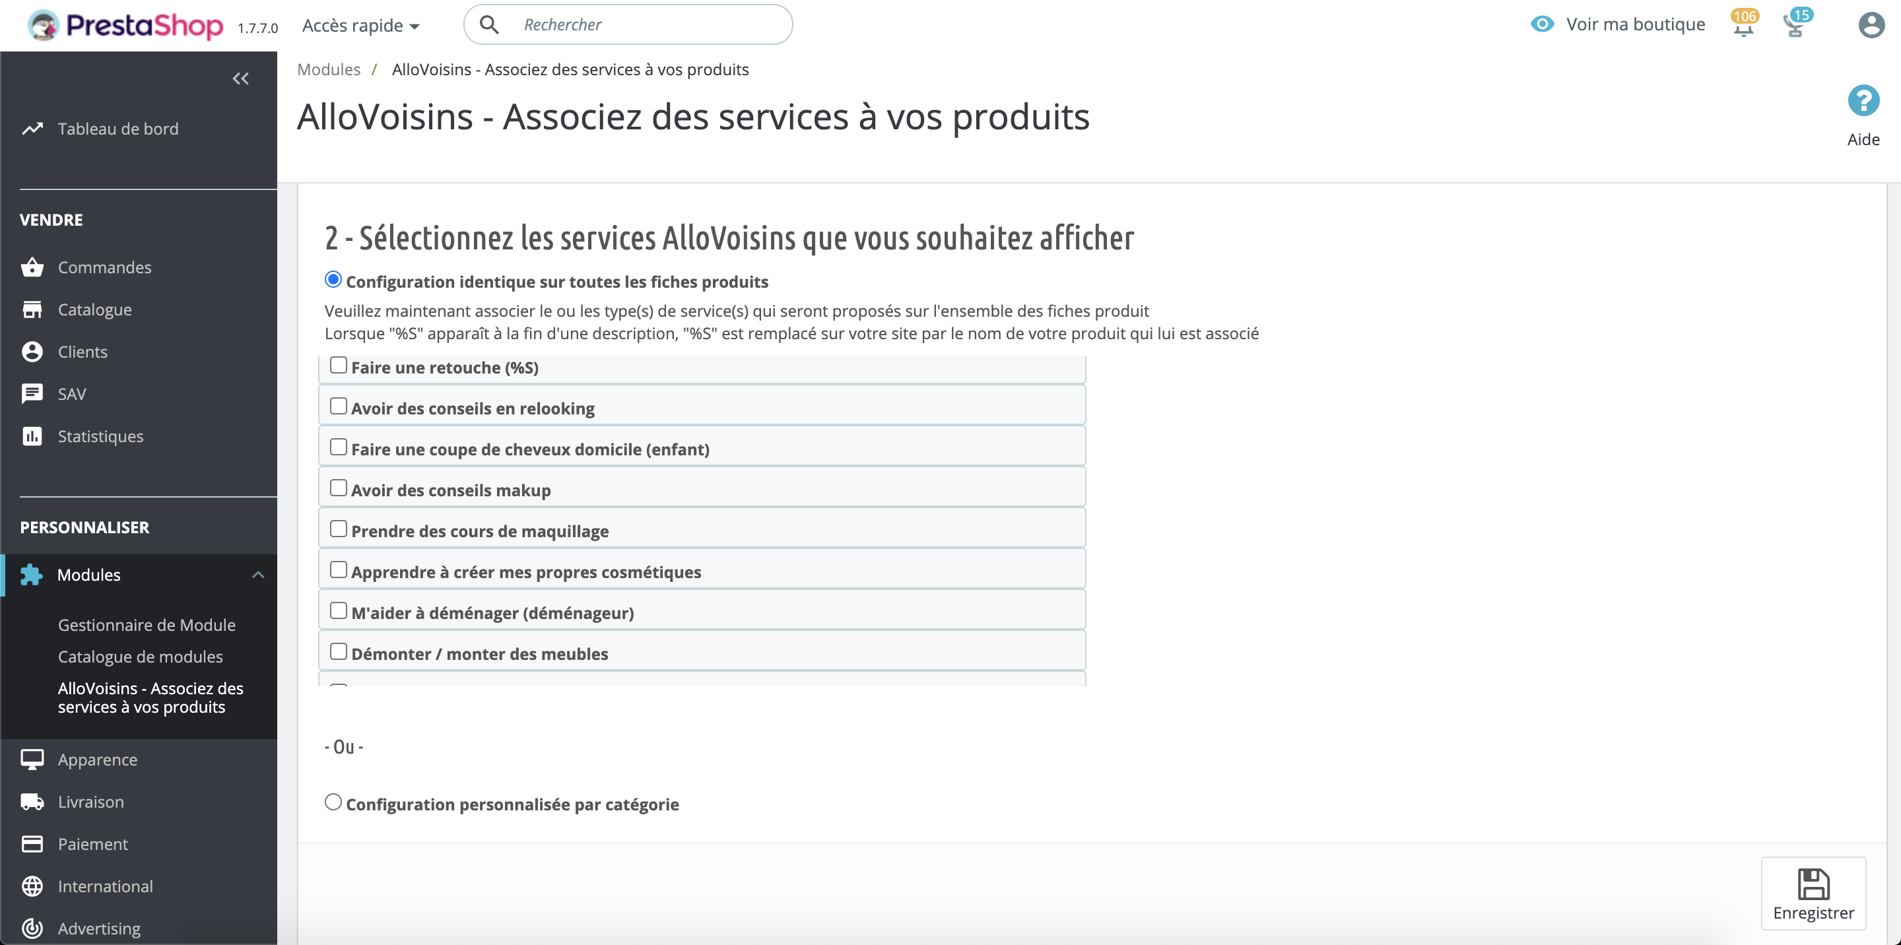Open the SAV menu label
Viewport: 1901px width, 945px height.
(73, 394)
